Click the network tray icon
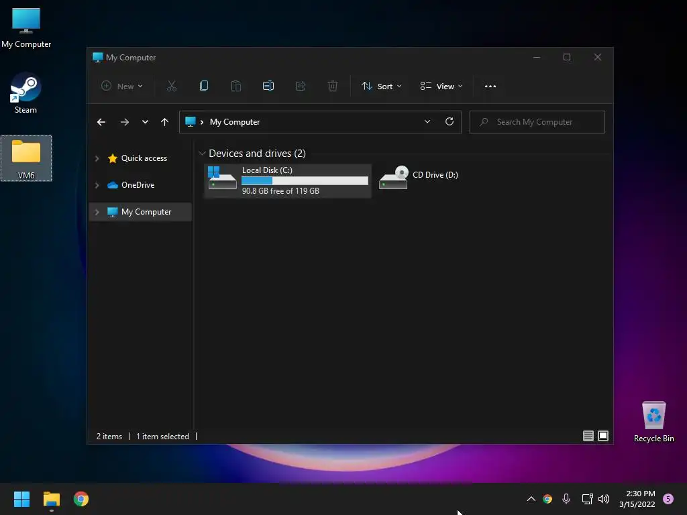Image resolution: width=687 pixels, height=515 pixels. tap(587, 499)
